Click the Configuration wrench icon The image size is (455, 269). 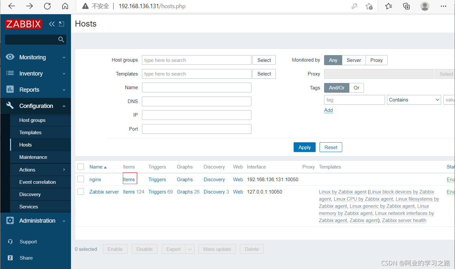pyautogui.click(x=10, y=106)
